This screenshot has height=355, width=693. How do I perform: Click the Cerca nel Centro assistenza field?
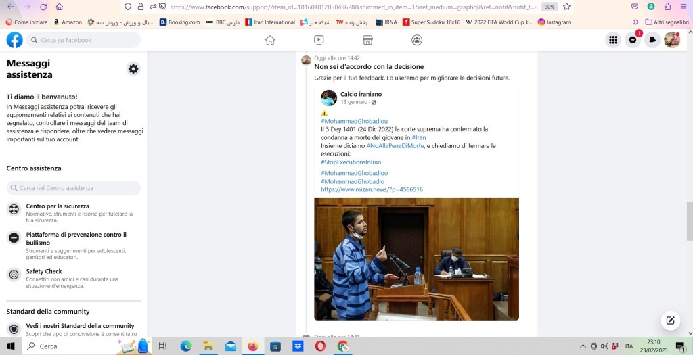[x=74, y=188]
